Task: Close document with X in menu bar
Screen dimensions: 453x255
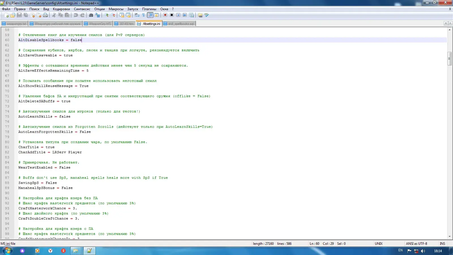Action: (450, 9)
